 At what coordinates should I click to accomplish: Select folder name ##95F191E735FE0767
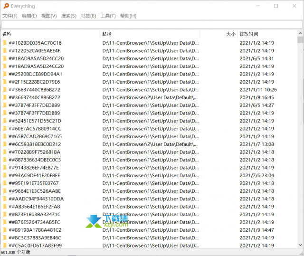click(34, 183)
